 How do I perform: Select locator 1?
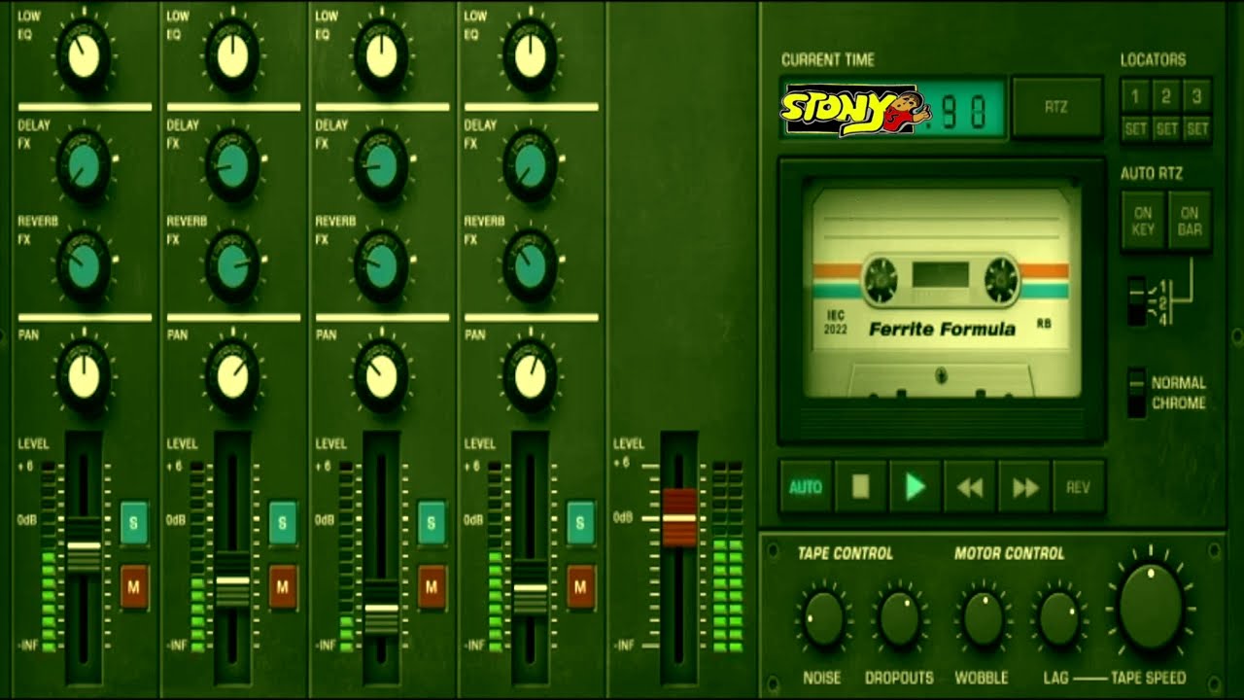pyautogui.click(x=1135, y=97)
